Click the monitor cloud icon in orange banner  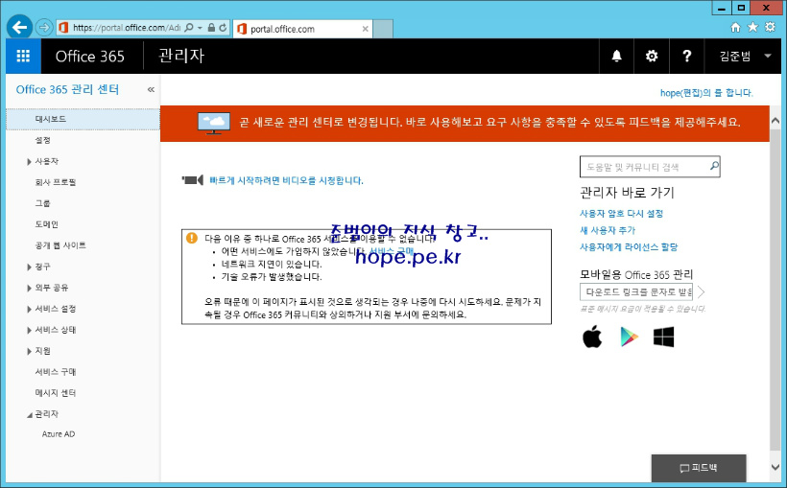click(x=214, y=123)
